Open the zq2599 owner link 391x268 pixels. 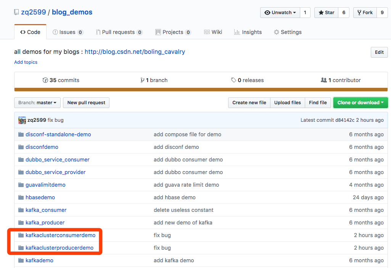click(34, 12)
